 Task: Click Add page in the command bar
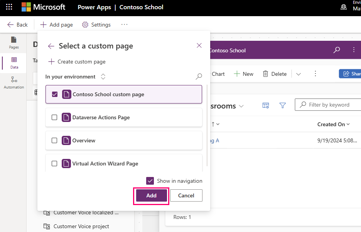pyautogui.click(x=57, y=25)
